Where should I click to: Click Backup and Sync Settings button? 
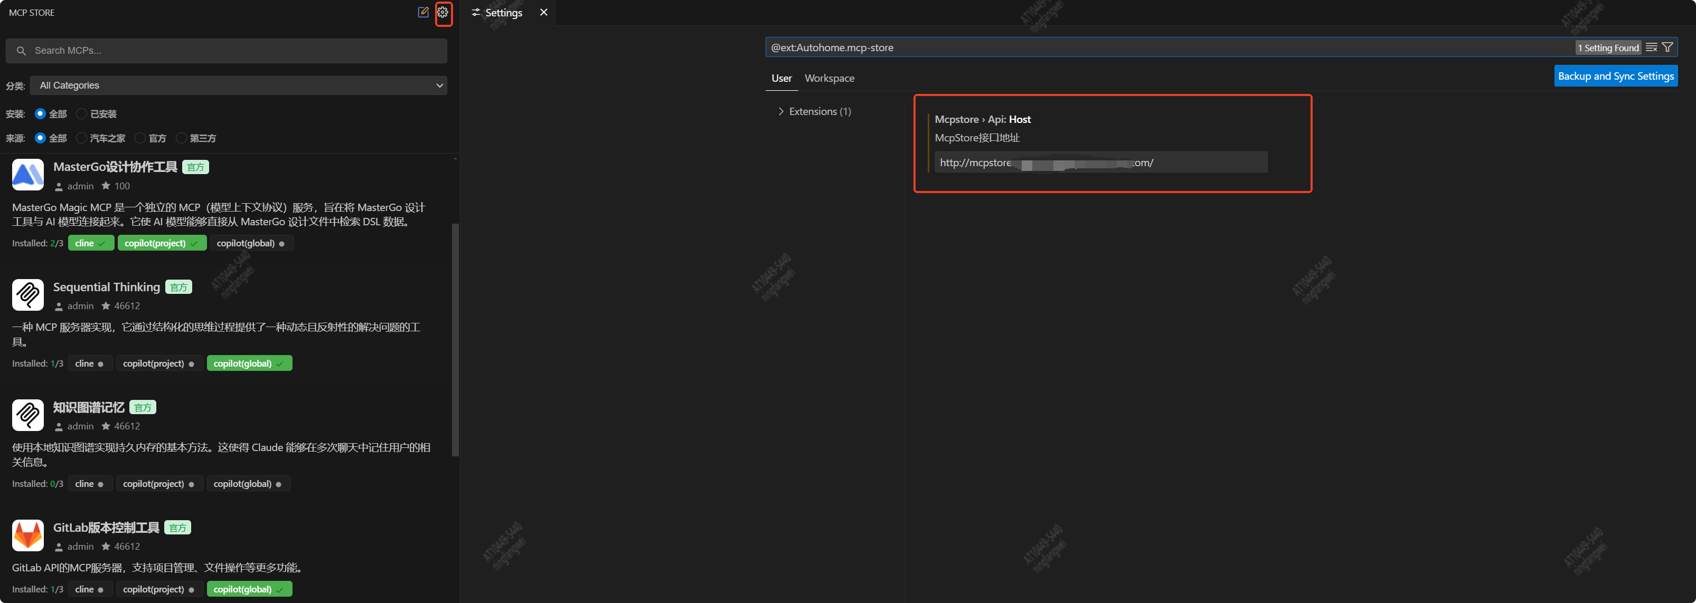coord(1615,76)
